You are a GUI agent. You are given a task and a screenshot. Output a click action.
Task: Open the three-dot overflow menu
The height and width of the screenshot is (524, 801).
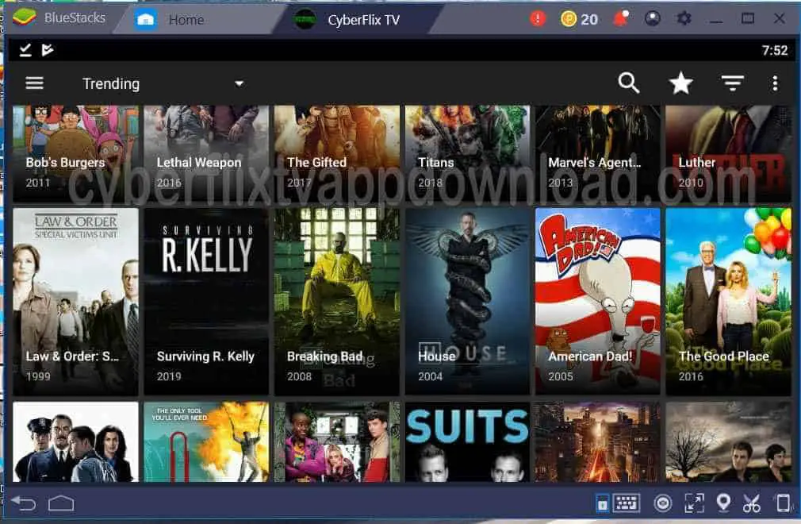point(775,83)
